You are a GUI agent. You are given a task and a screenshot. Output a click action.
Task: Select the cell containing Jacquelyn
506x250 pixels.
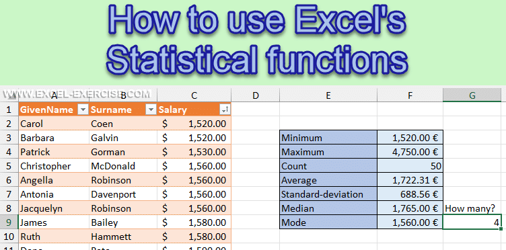click(x=54, y=208)
